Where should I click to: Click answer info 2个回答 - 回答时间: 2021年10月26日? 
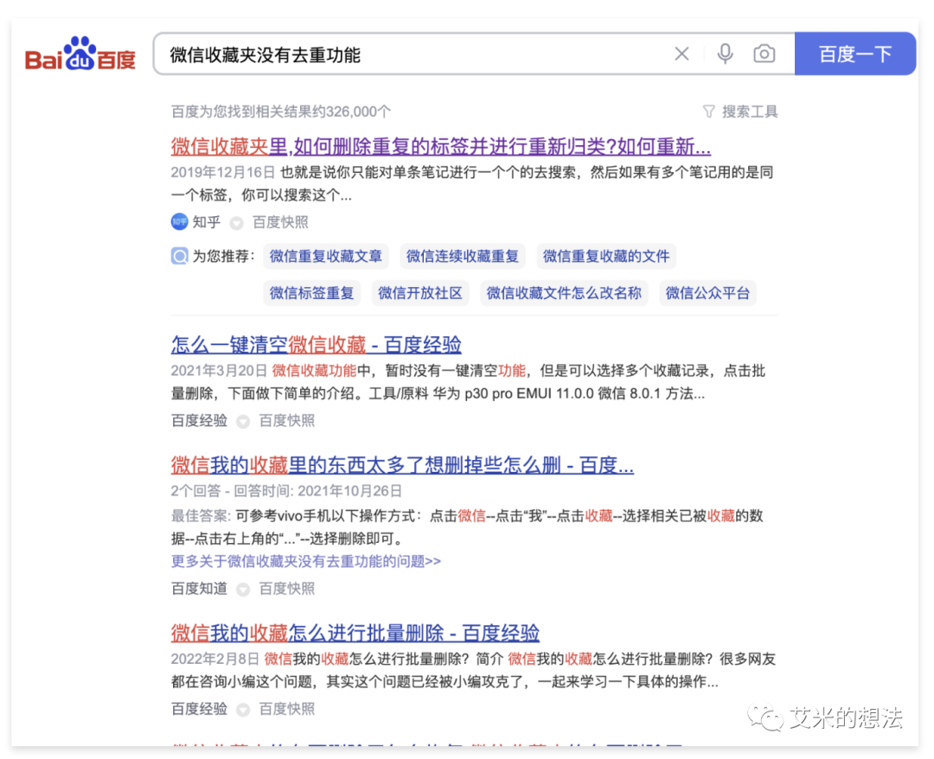(x=286, y=491)
